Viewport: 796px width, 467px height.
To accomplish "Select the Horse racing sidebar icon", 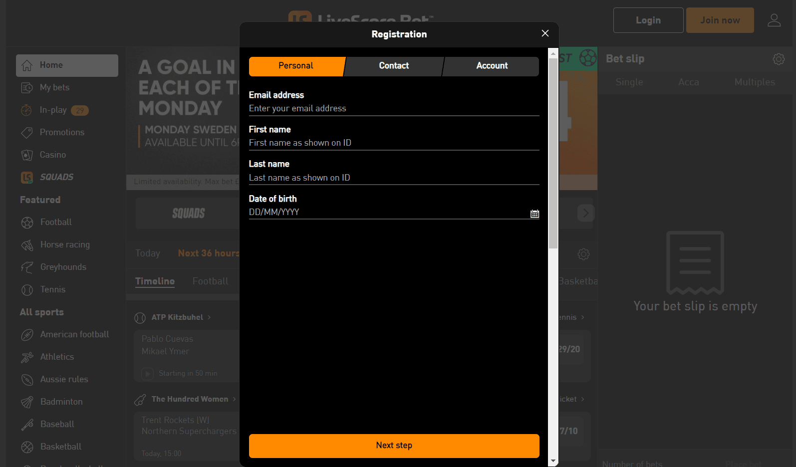I will click(27, 245).
